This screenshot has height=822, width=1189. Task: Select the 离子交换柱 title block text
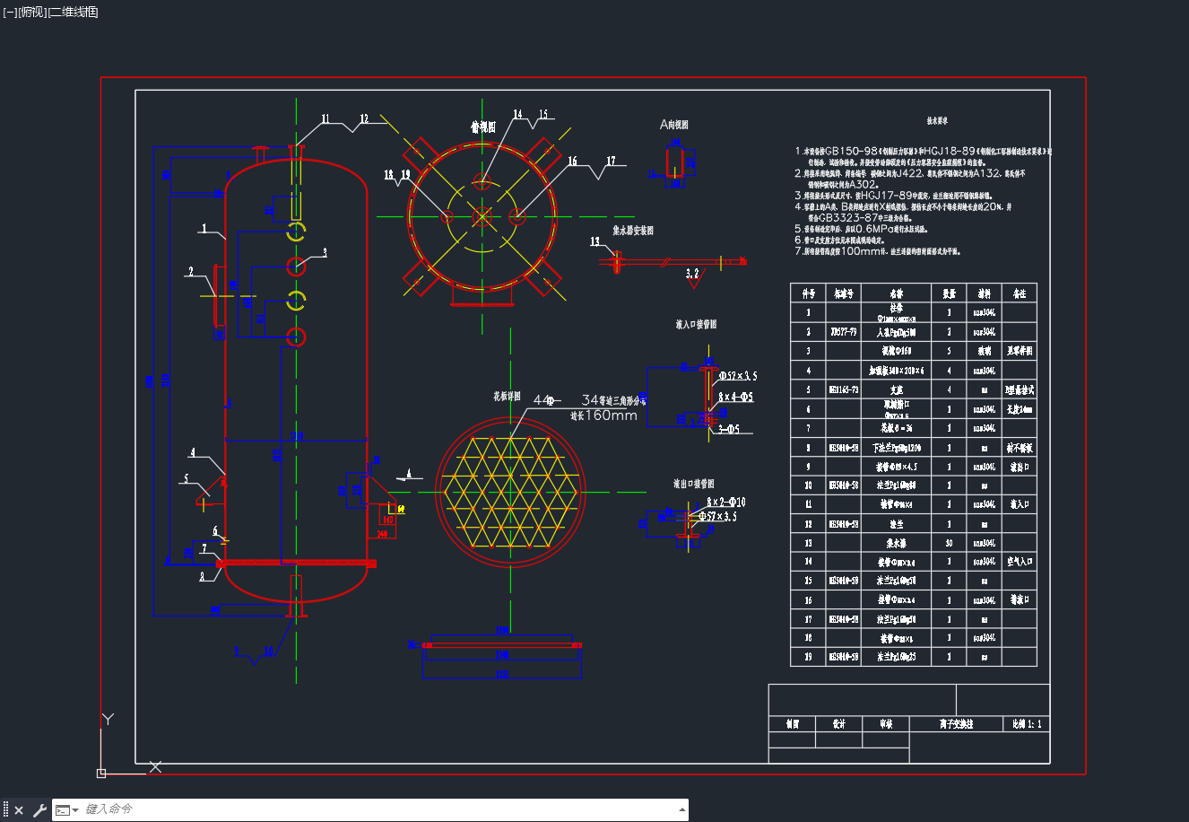(956, 724)
